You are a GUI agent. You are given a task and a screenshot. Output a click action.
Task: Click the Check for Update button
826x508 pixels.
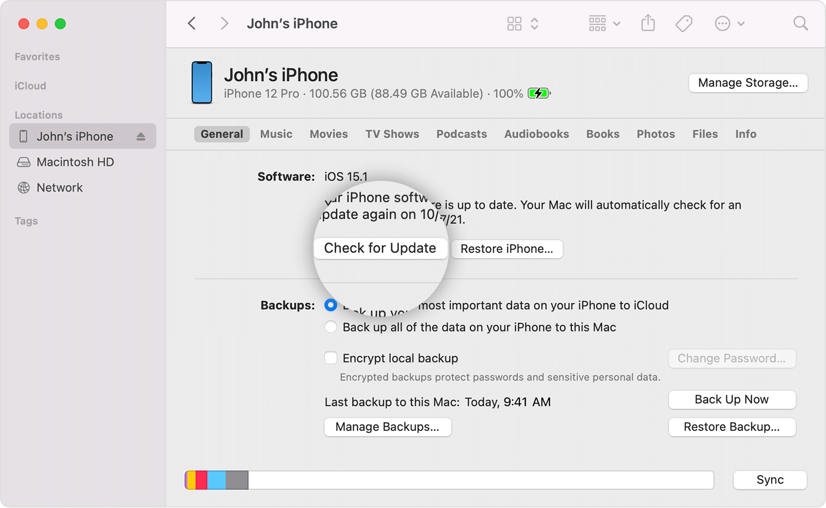tap(380, 248)
